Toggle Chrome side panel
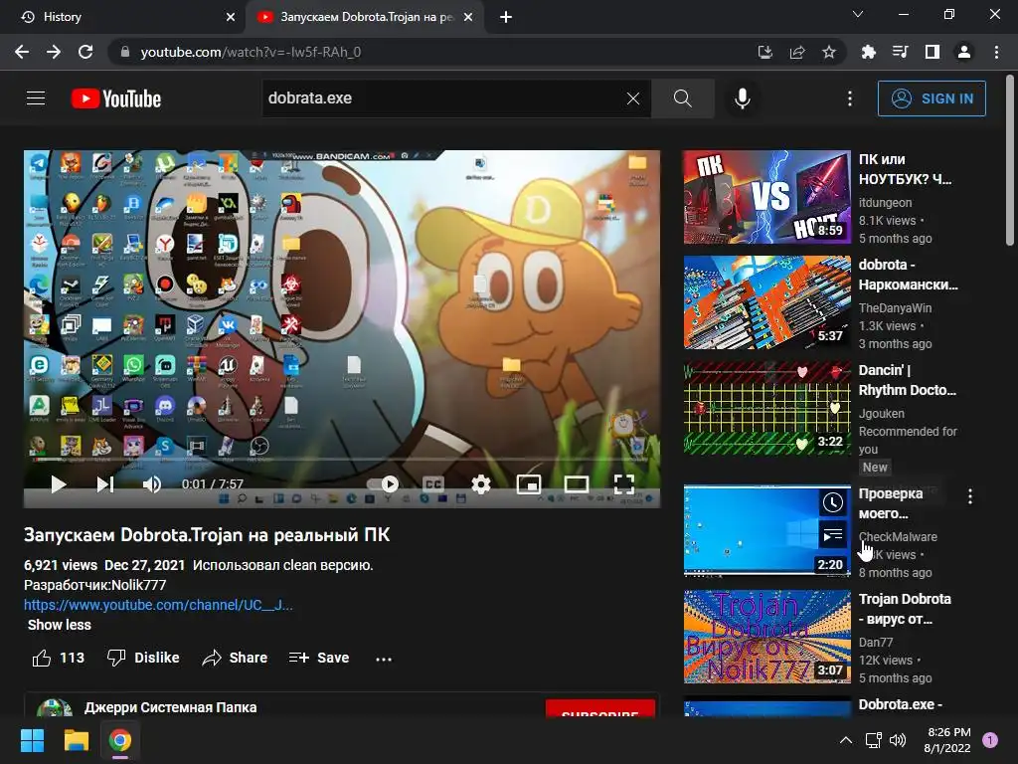This screenshot has height=764, width=1018. 933,52
